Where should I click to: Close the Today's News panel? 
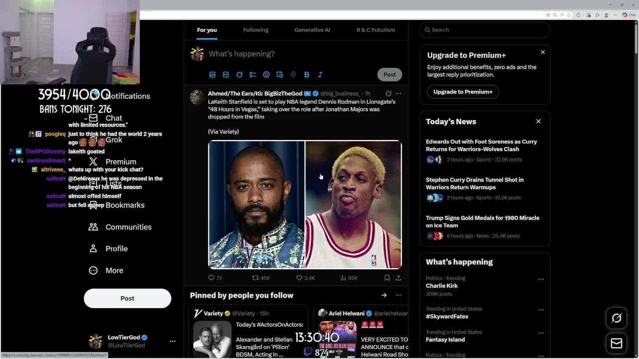538,121
